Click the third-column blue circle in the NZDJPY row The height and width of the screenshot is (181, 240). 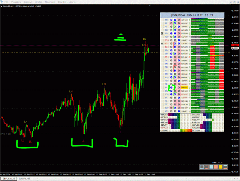click(x=179, y=98)
